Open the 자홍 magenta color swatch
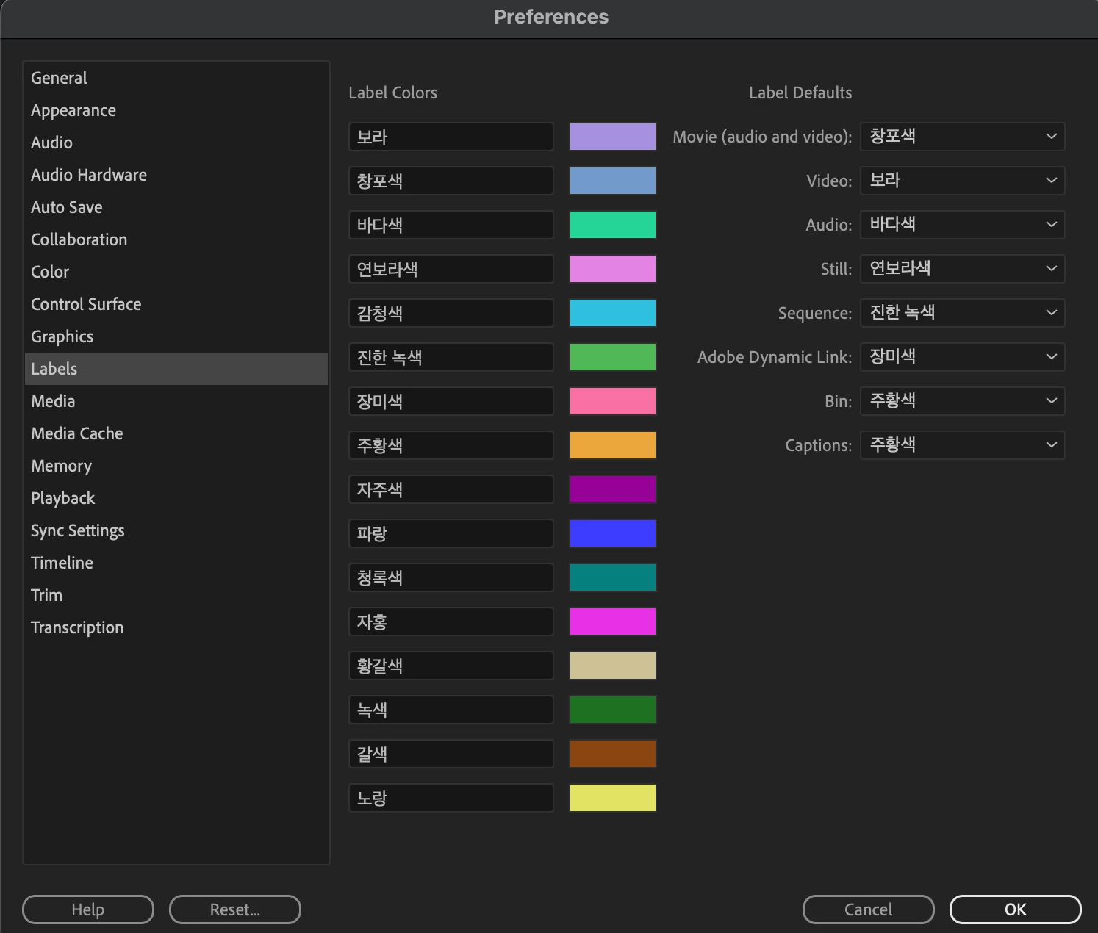Viewport: 1098px width, 933px height. pyautogui.click(x=613, y=622)
